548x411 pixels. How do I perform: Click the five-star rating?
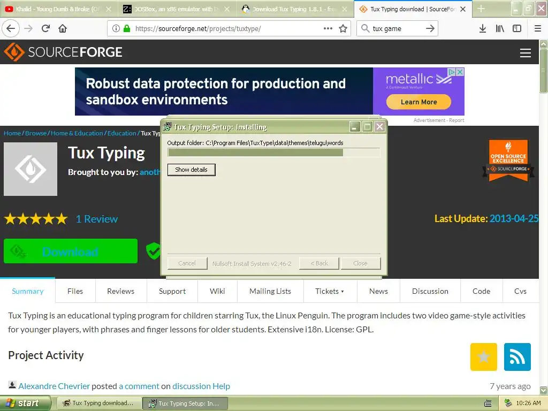[x=36, y=219]
